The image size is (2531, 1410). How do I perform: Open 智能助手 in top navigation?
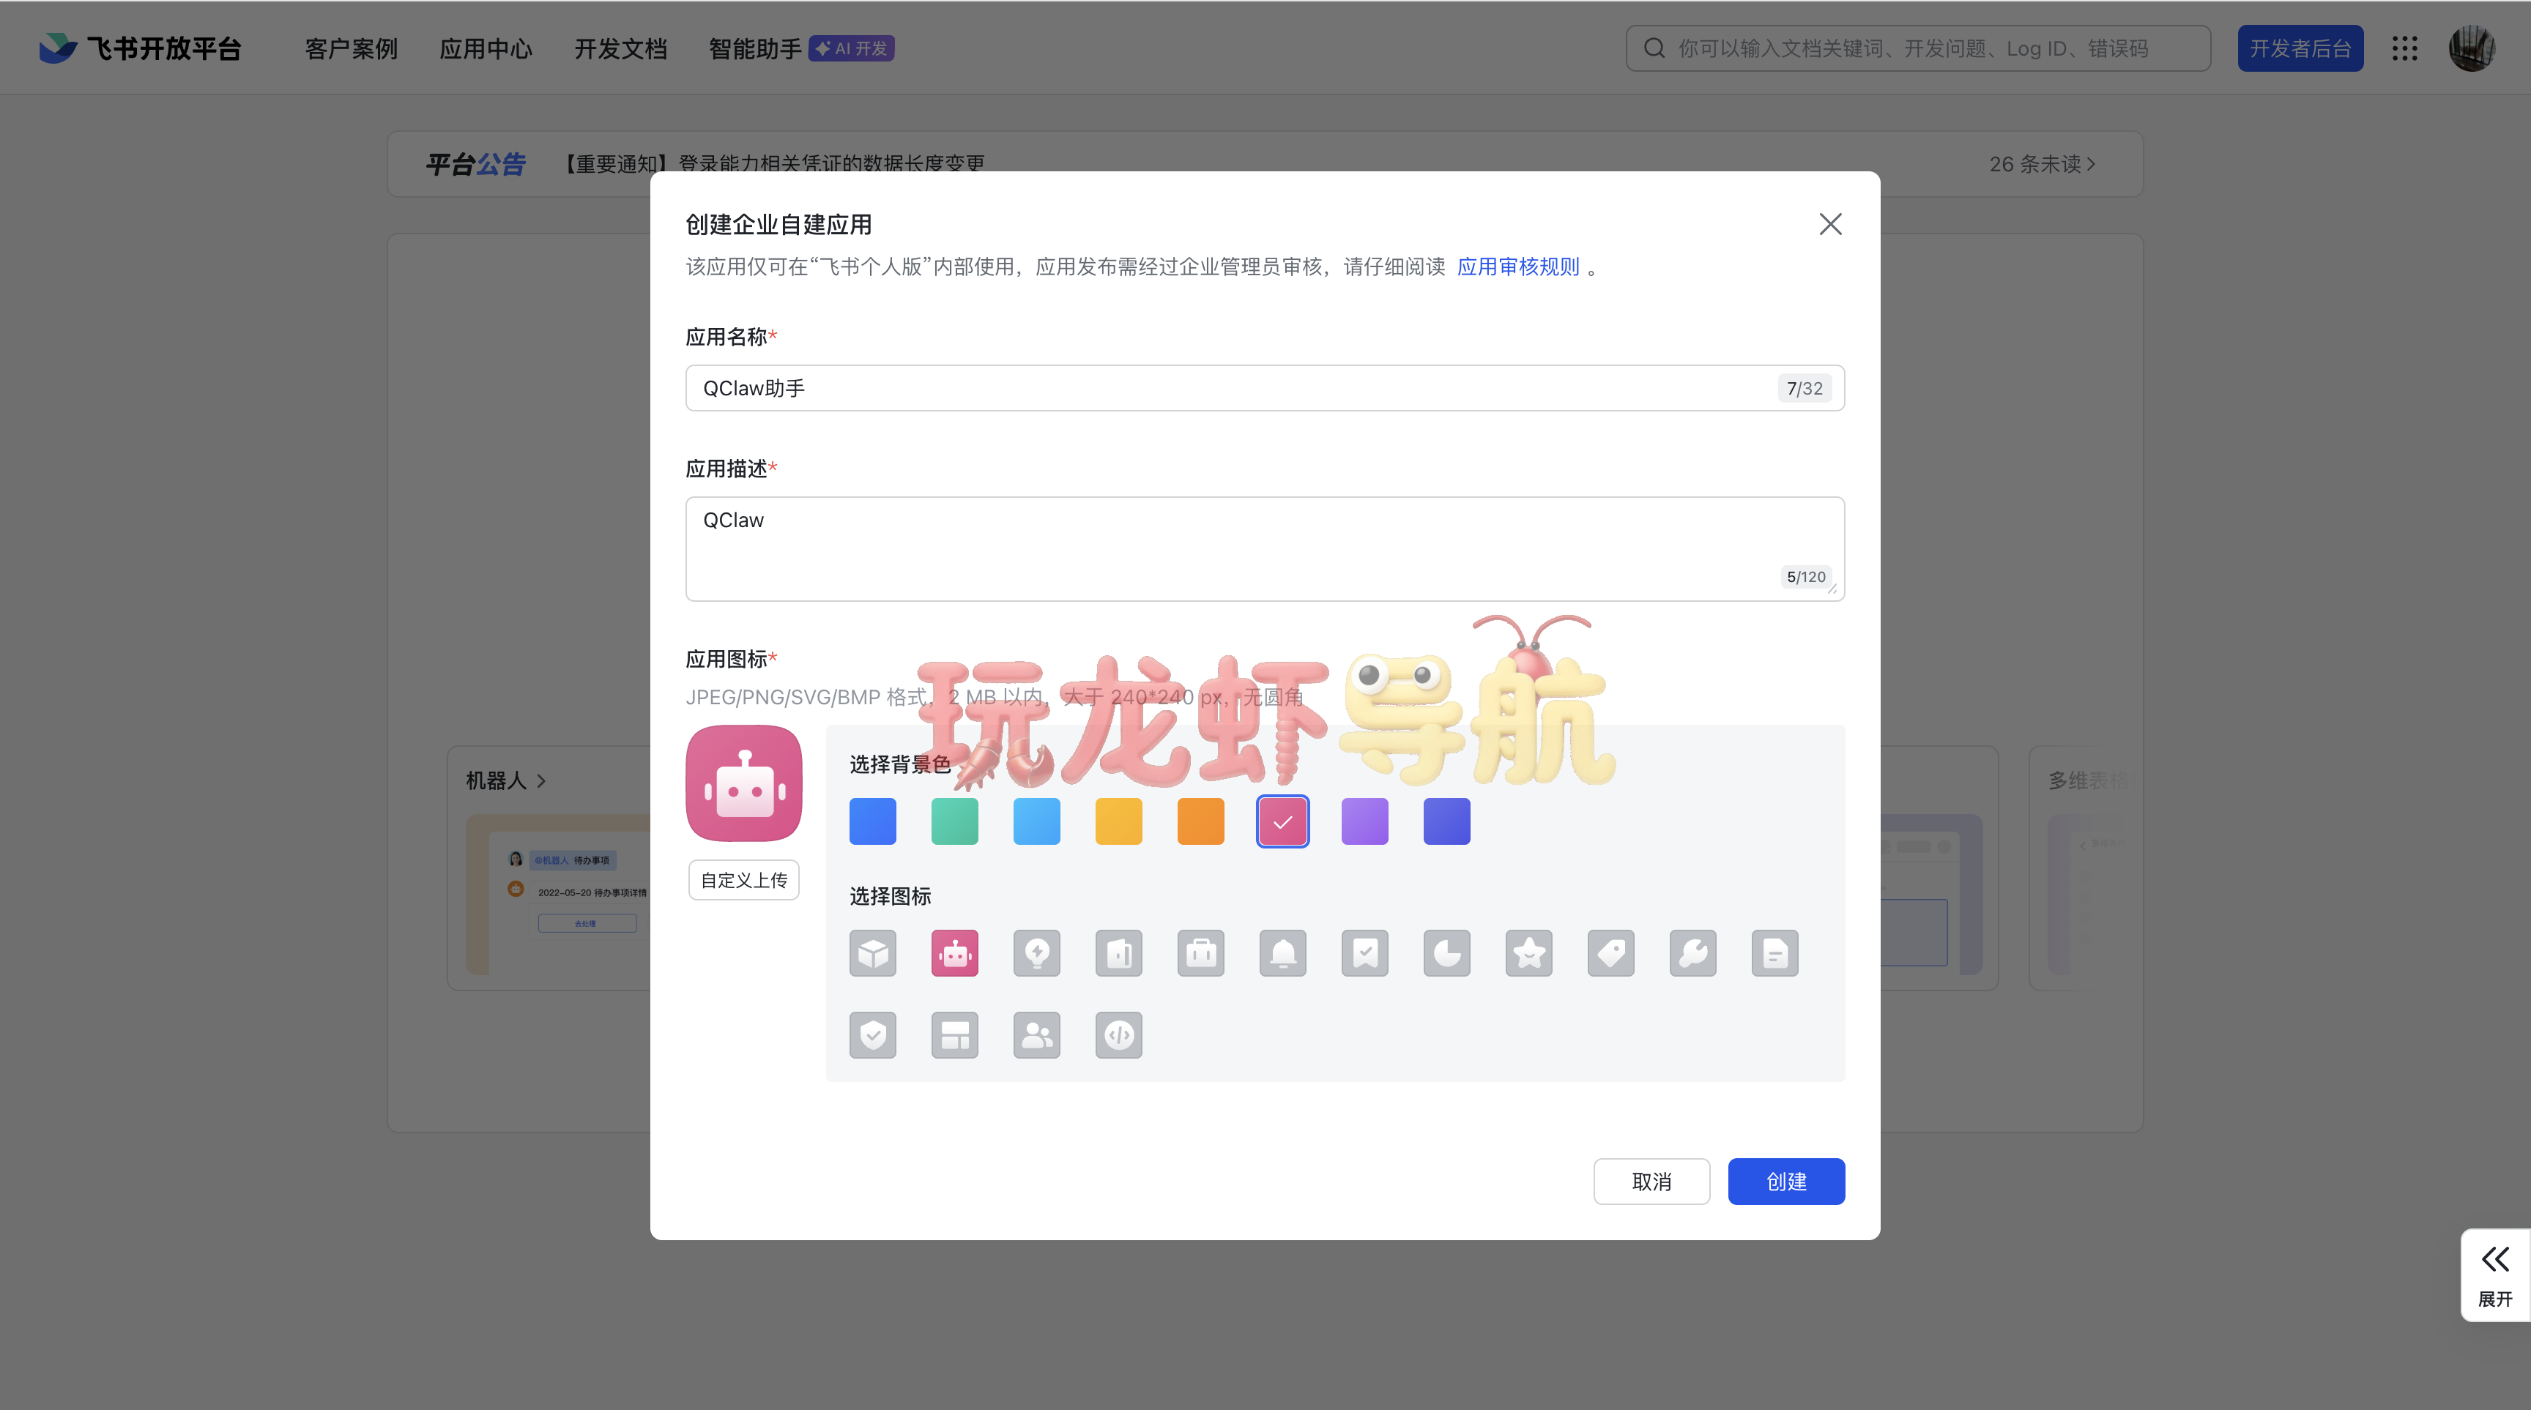754,48
